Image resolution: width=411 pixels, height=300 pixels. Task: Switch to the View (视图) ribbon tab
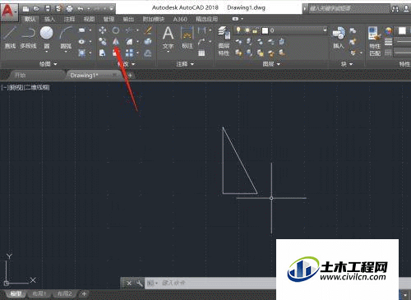pos(89,19)
